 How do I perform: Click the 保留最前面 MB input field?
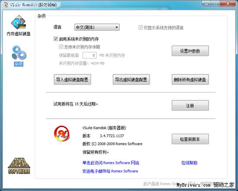click(90, 55)
